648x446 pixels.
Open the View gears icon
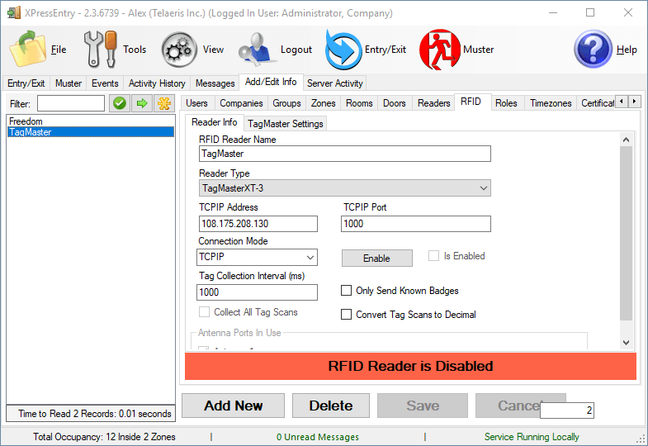(179, 50)
